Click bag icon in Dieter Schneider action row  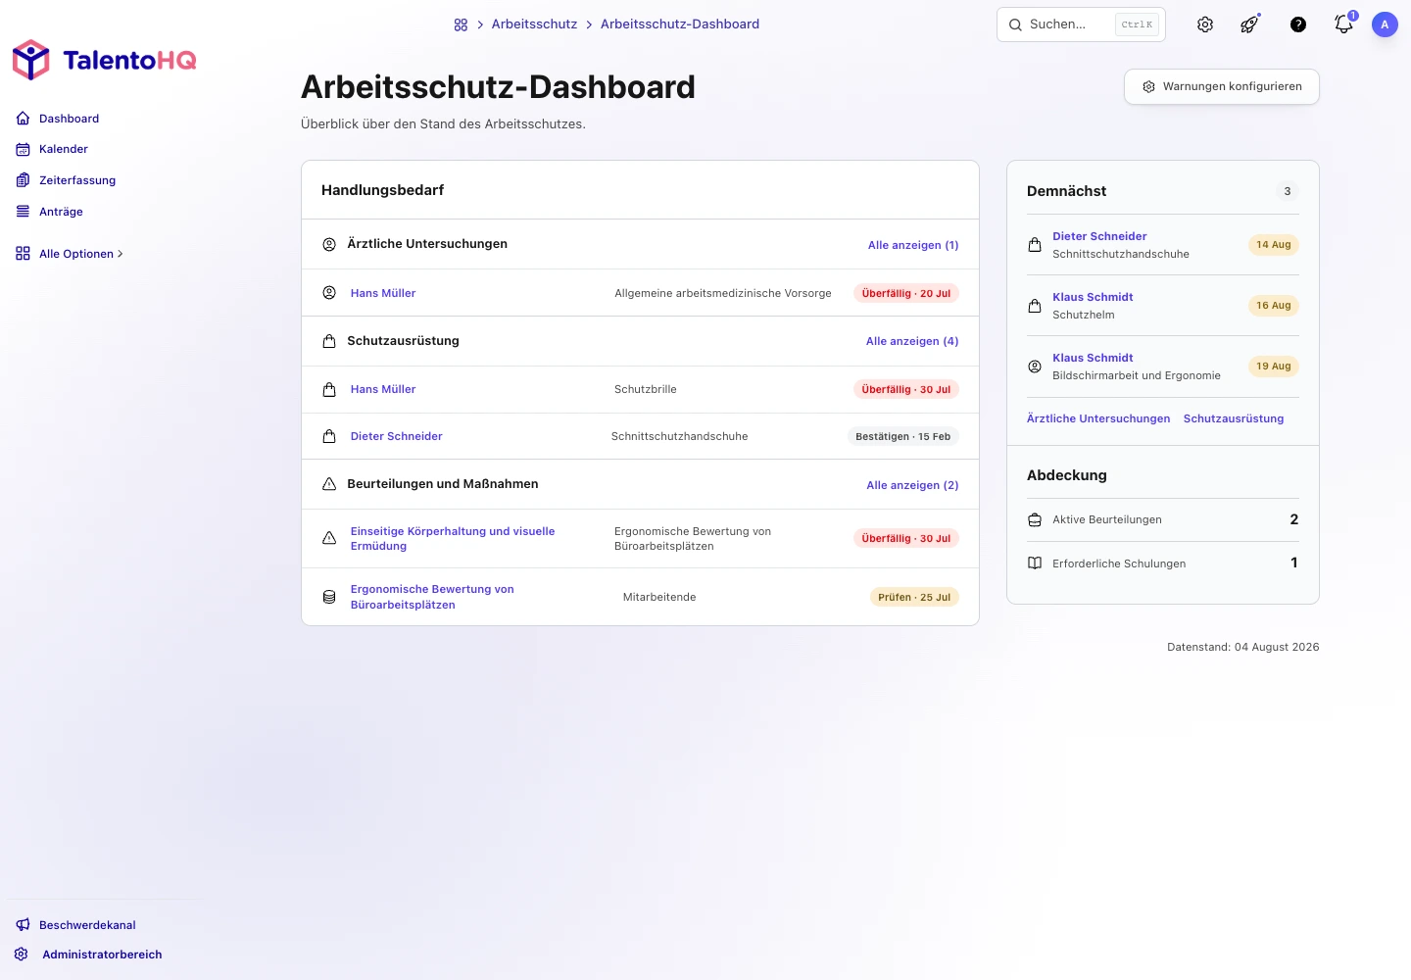coord(329,437)
